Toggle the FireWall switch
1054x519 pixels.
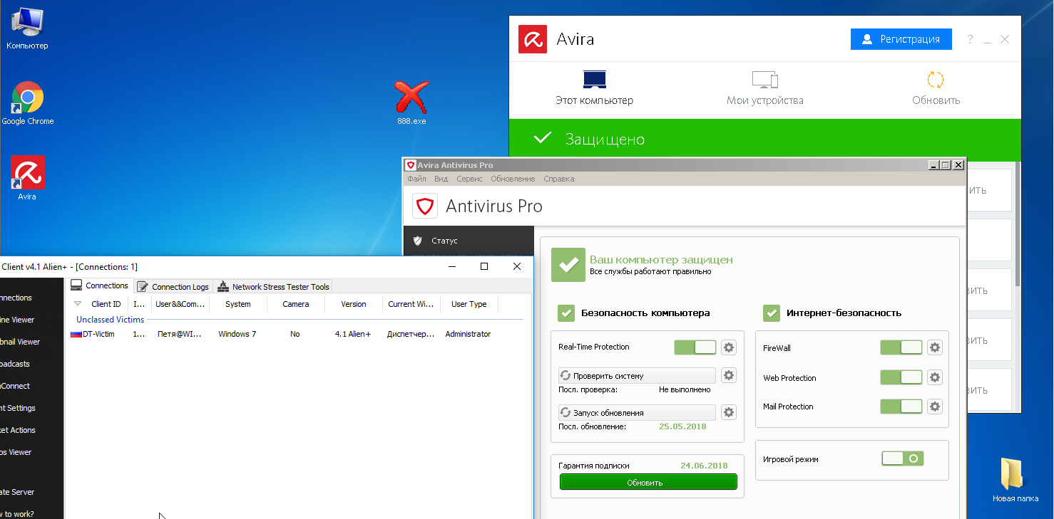click(x=901, y=347)
